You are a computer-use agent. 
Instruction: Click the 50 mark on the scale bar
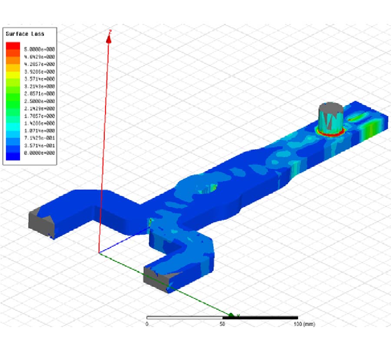point(222,325)
